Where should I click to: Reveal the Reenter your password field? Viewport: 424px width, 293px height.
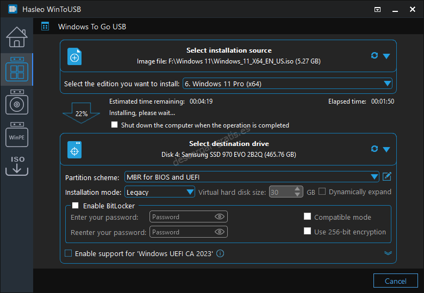click(220, 232)
